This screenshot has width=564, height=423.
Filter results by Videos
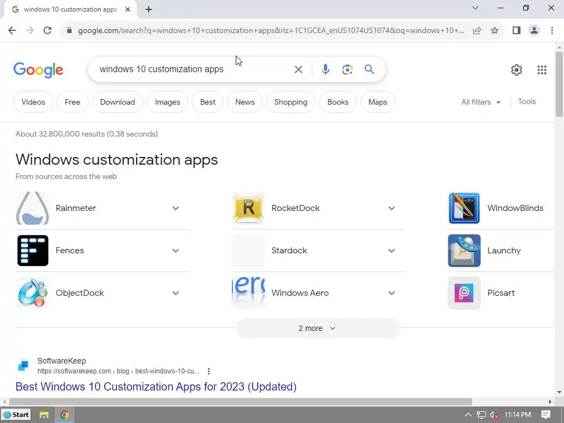pyautogui.click(x=33, y=102)
